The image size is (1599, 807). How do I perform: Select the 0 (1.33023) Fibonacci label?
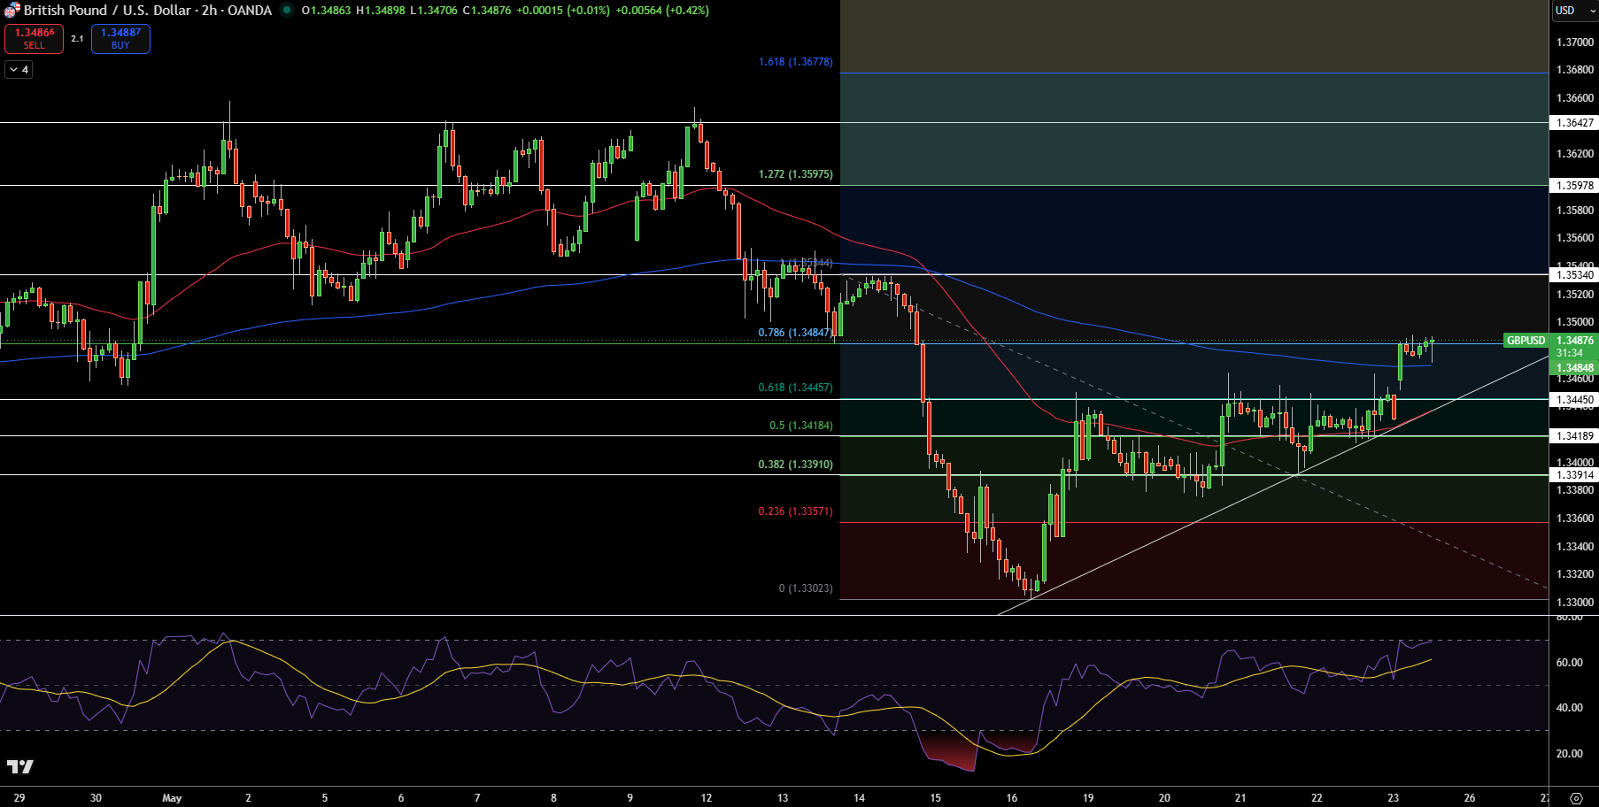point(806,588)
